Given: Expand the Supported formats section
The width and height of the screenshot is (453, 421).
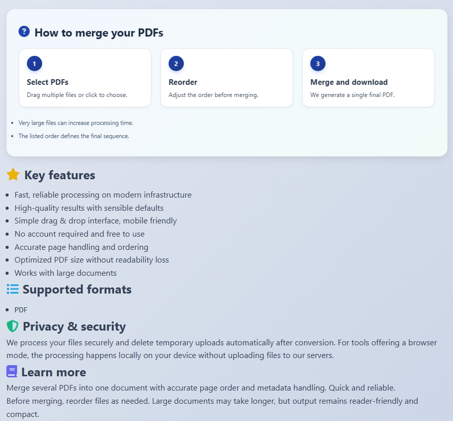Looking at the screenshot, I should click(x=77, y=289).
